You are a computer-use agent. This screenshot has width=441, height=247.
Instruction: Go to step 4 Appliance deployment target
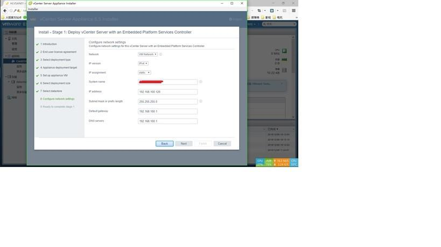pos(59,68)
